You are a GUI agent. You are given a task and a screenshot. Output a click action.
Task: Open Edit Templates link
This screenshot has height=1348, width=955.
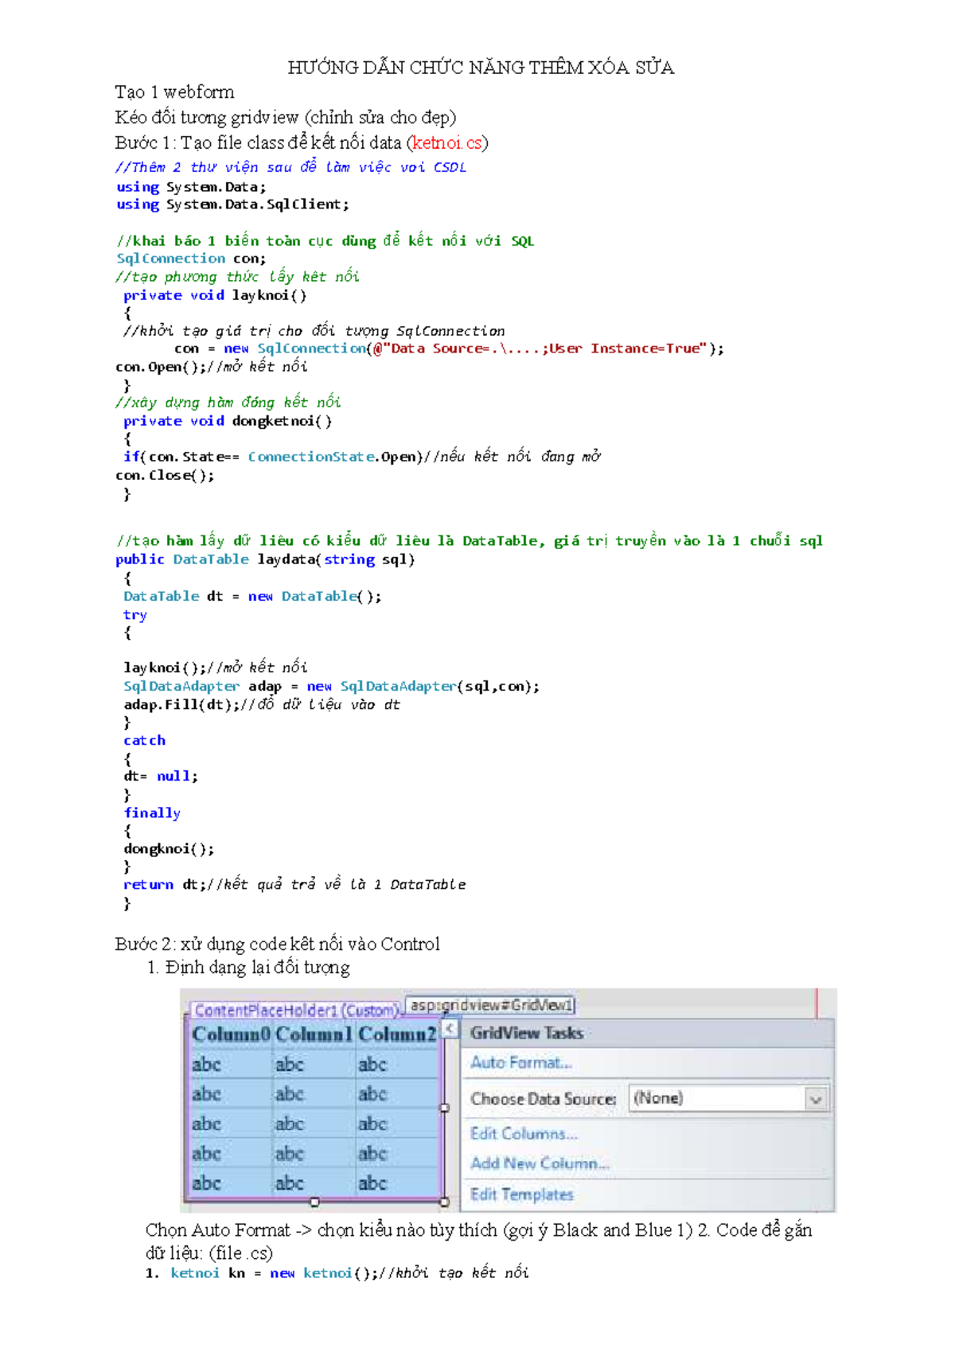(x=522, y=1194)
